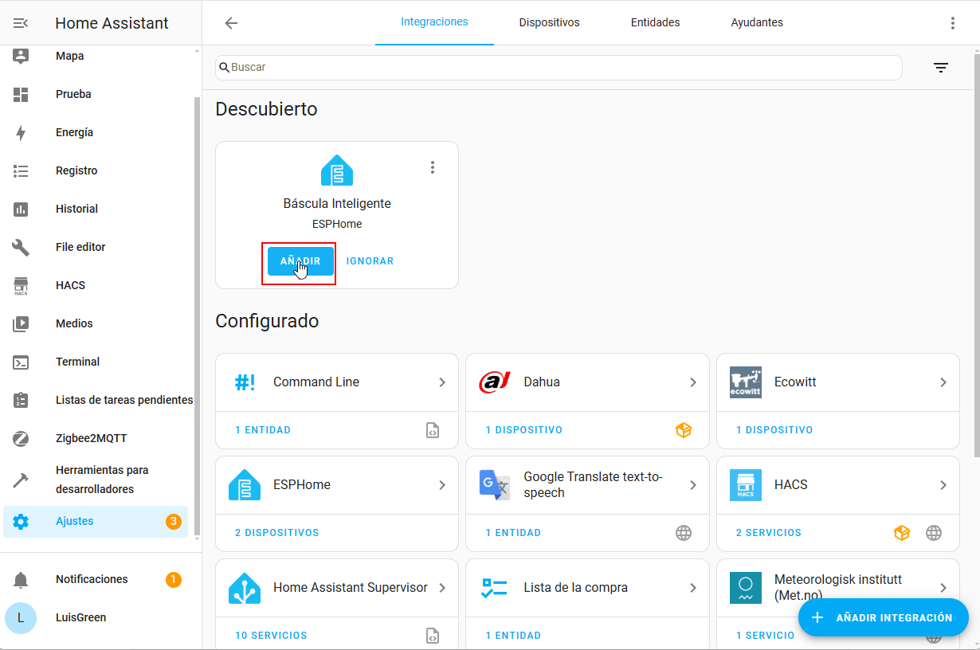Image resolution: width=980 pixels, height=650 pixels.
Task: Open the File editor sidebar item
Action: tap(80, 247)
